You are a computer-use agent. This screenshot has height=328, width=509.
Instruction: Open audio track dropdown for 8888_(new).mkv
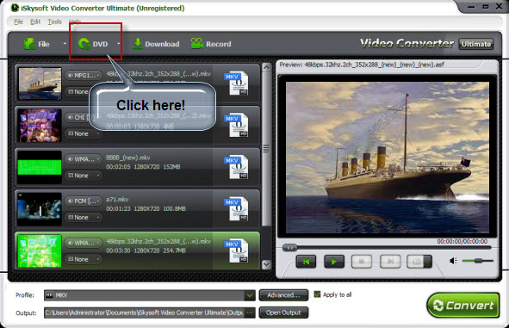tap(84, 159)
